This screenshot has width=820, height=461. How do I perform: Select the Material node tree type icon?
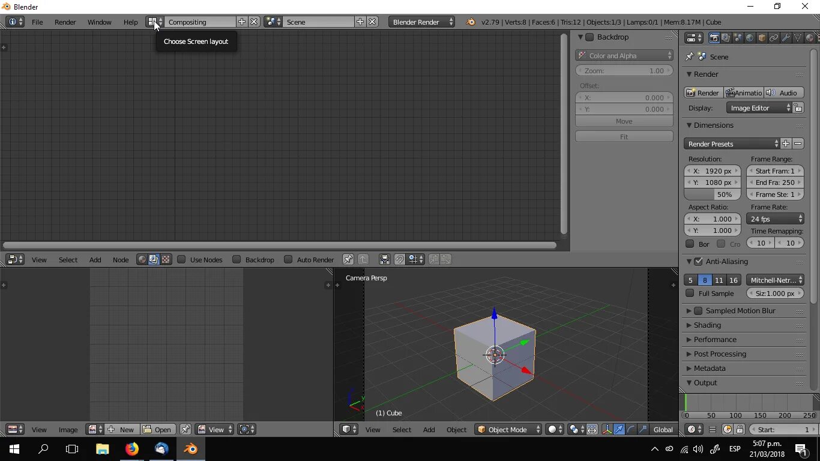coord(142,259)
